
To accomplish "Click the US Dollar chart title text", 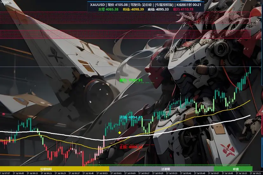I will coord(5,2).
